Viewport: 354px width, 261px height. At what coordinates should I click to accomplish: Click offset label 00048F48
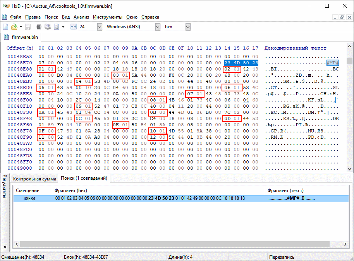tap(20, 118)
